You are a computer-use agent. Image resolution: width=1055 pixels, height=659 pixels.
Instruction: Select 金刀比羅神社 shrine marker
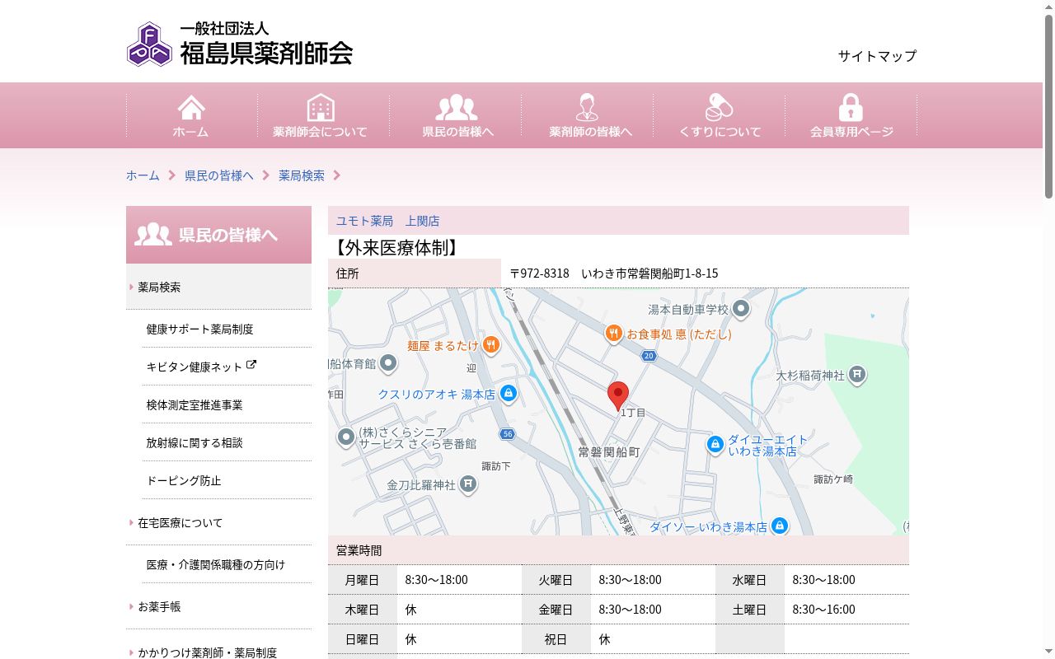[468, 484]
